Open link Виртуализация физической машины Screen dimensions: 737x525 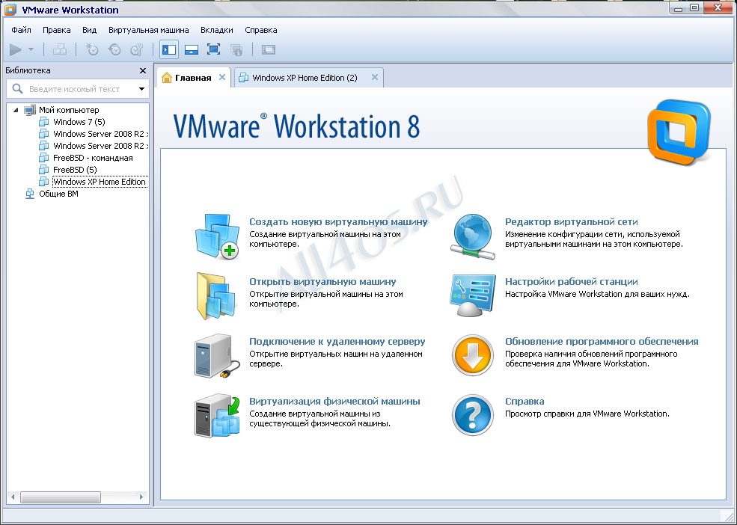tap(334, 401)
